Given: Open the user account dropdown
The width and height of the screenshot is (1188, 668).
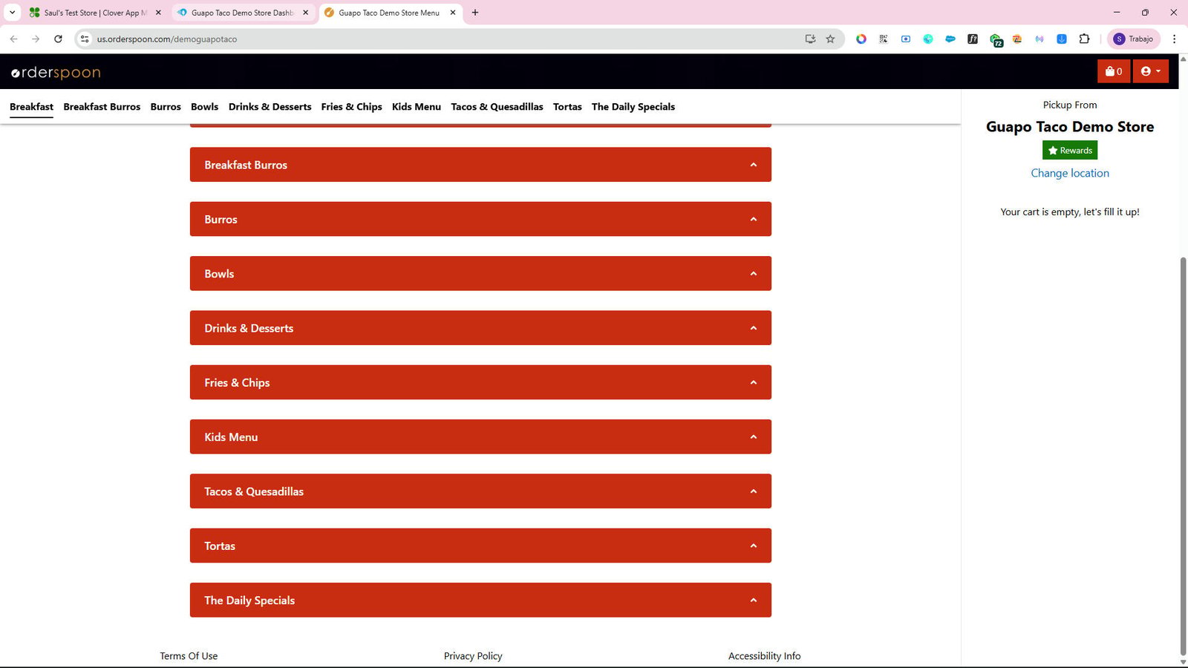Looking at the screenshot, I should click(1151, 71).
